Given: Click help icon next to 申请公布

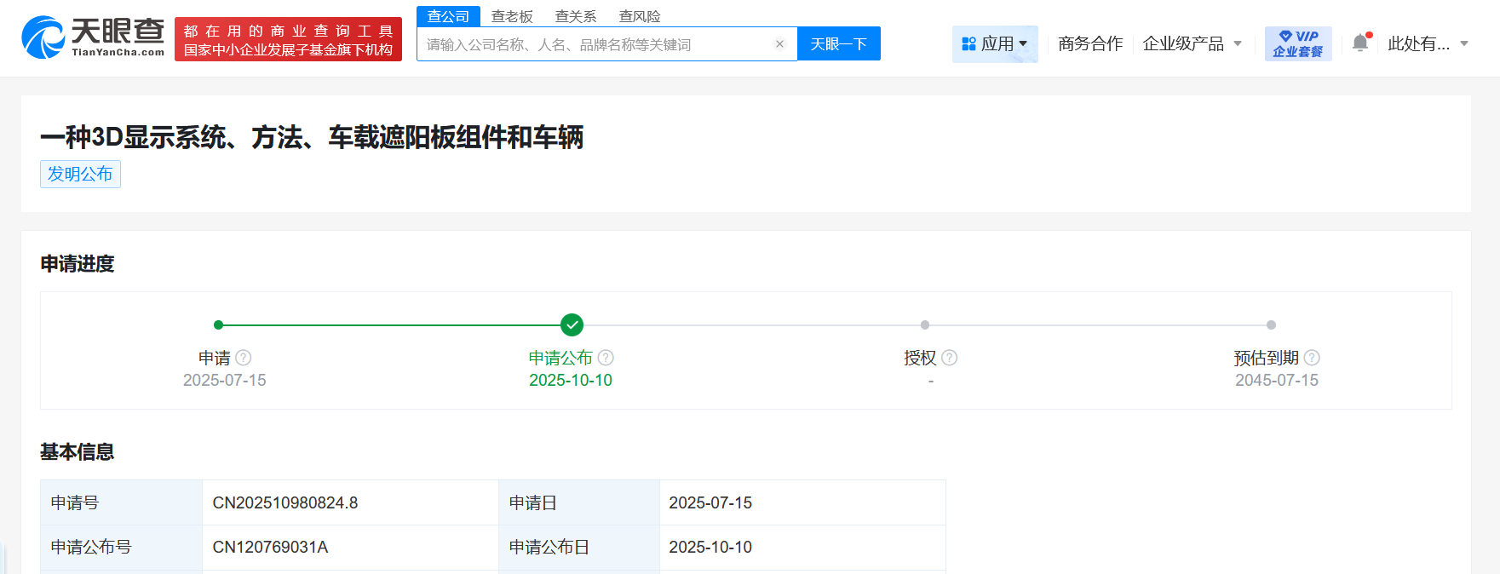Looking at the screenshot, I should click(606, 358).
